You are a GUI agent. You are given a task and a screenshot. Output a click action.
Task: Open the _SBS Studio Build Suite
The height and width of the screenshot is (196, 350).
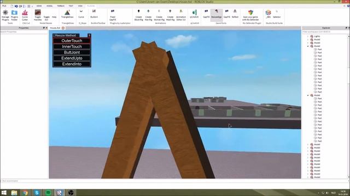268,14
